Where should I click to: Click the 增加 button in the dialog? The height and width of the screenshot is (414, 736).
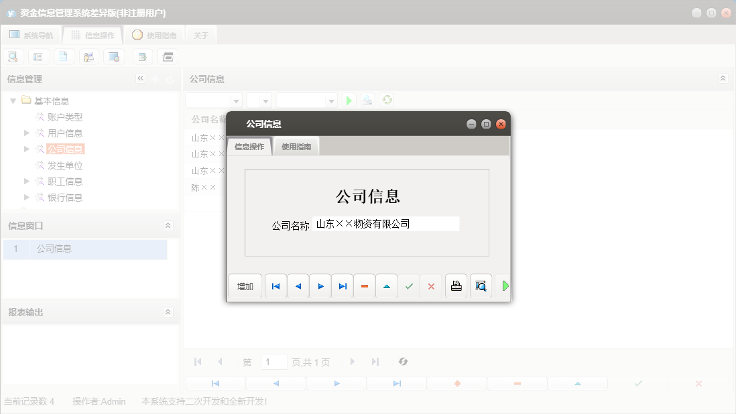(245, 286)
